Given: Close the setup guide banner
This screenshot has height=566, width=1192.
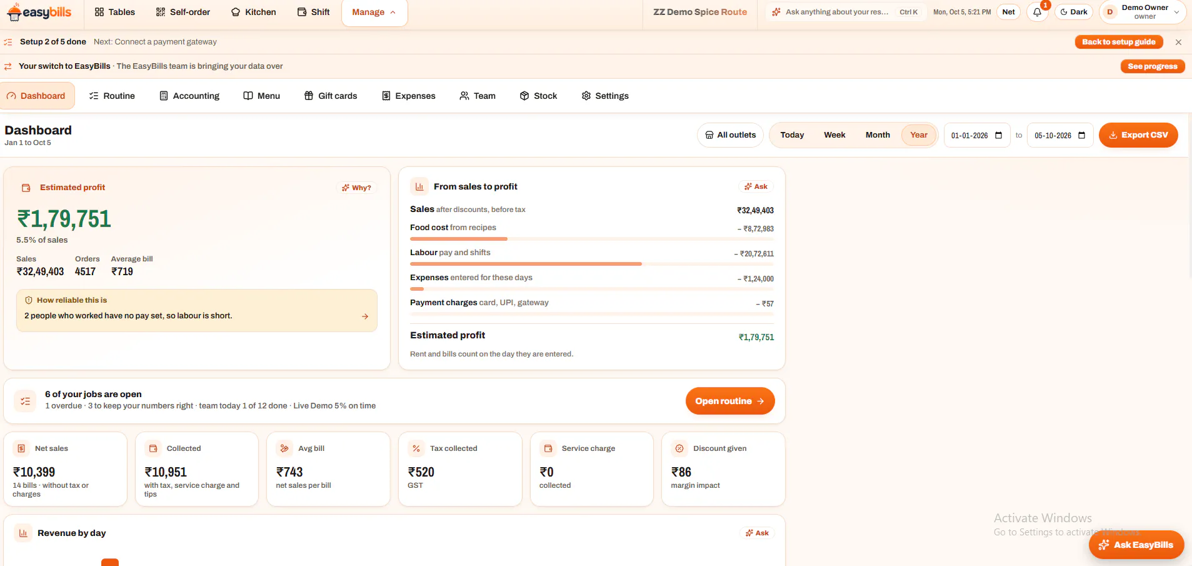Looking at the screenshot, I should coord(1178,42).
